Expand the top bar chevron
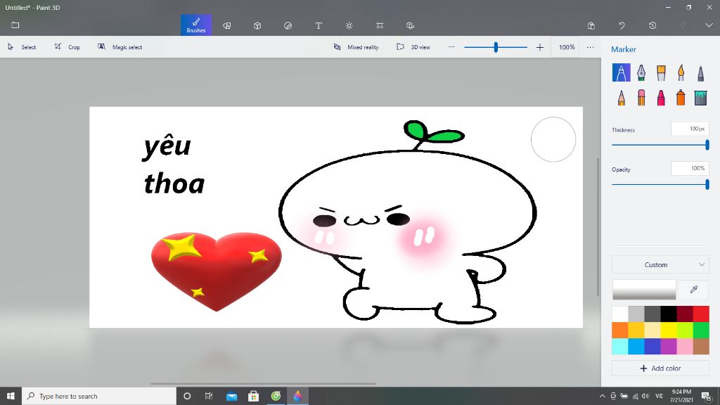 point(709,25)
